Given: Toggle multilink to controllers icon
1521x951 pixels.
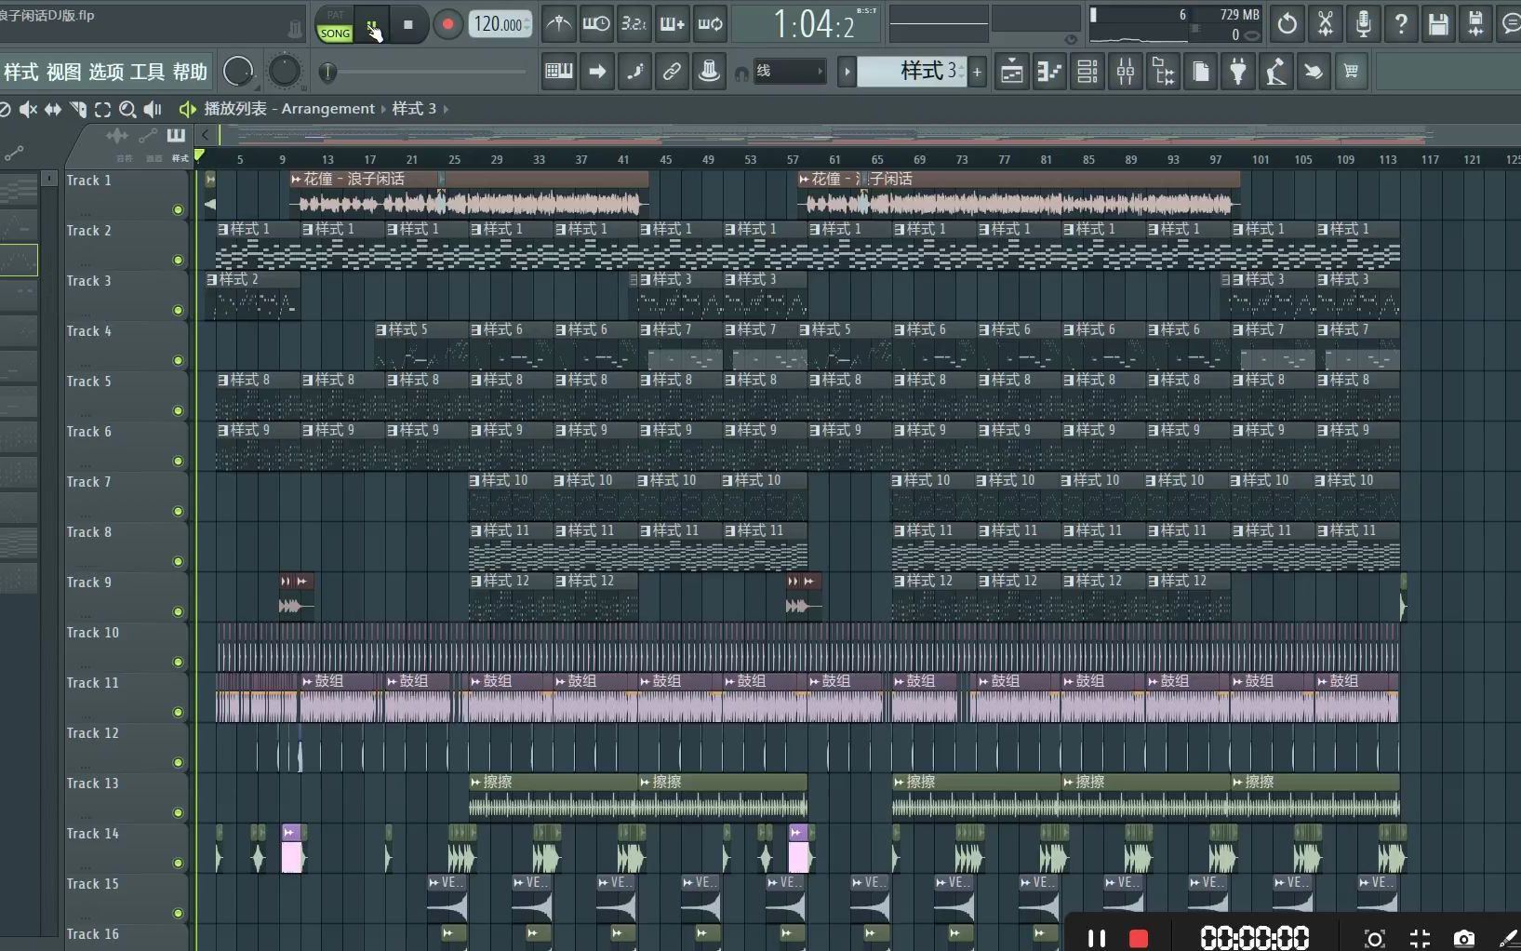Looking at the screenshot, I should [x=672, y=72].
